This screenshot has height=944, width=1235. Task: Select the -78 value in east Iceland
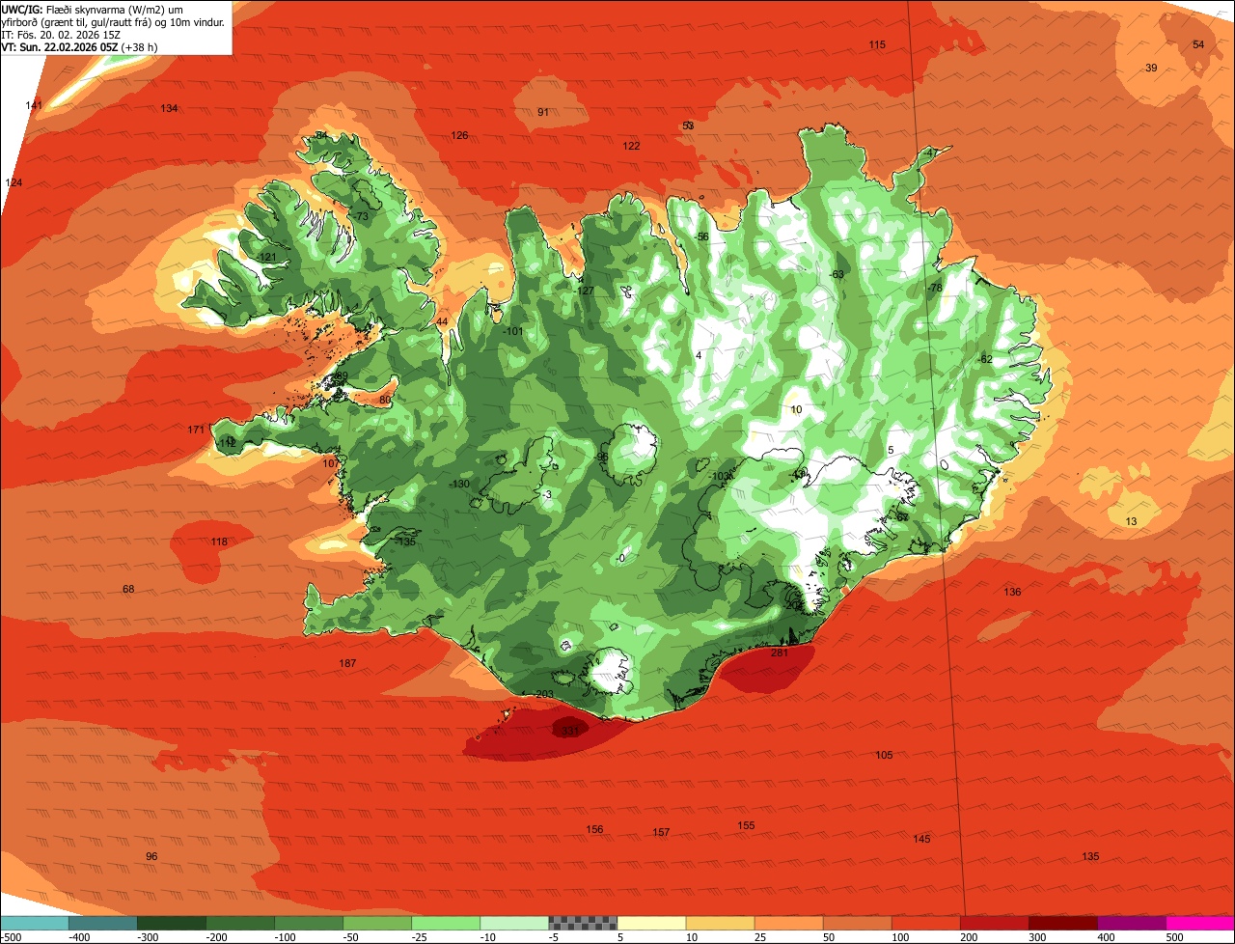(x=934, y=288)
